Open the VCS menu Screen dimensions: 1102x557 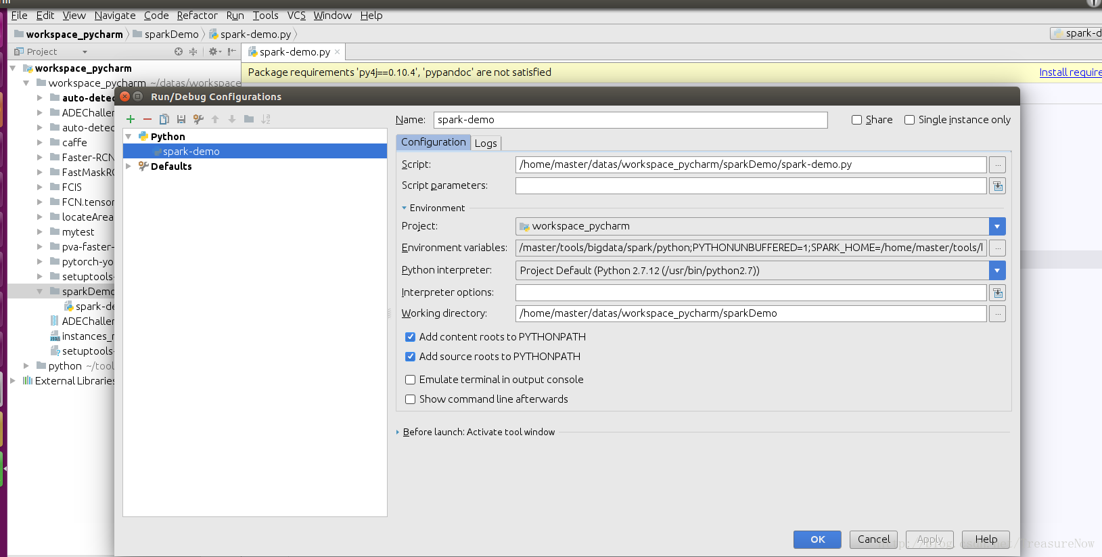(x=296, y=15)
